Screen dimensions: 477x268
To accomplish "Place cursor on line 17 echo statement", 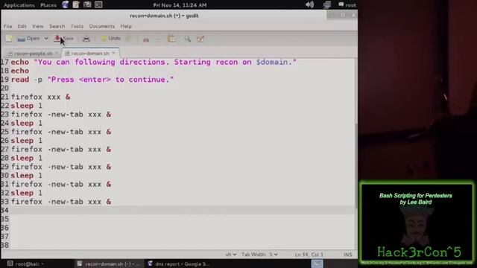I will (154, 63).
